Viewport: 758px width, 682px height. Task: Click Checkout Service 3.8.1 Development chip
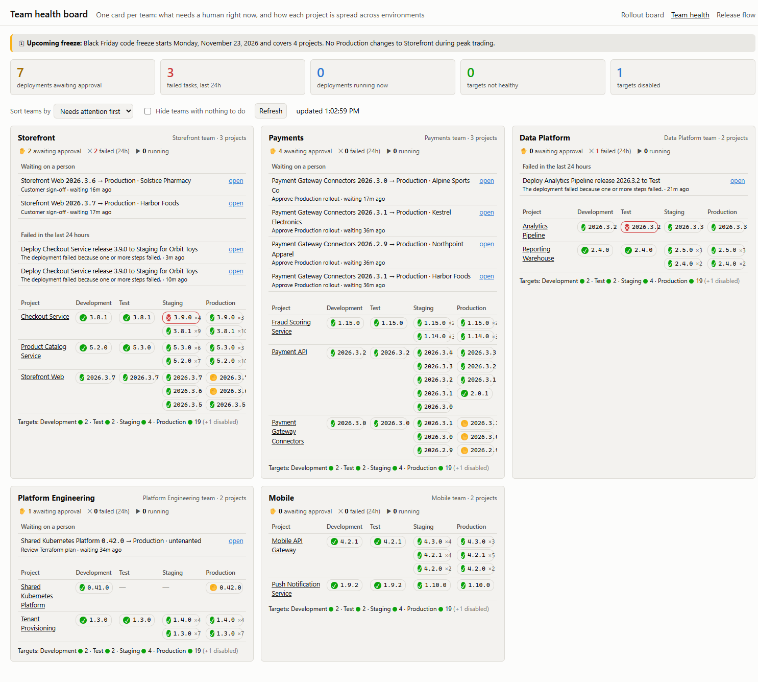(93, 318)
